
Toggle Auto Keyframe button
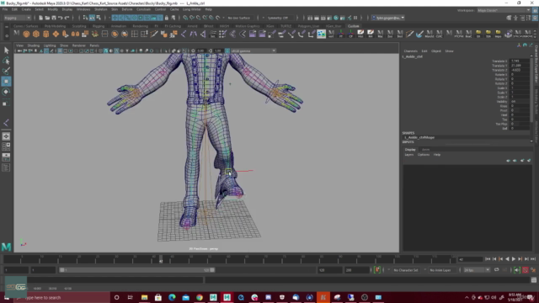[x=526, y=270]
